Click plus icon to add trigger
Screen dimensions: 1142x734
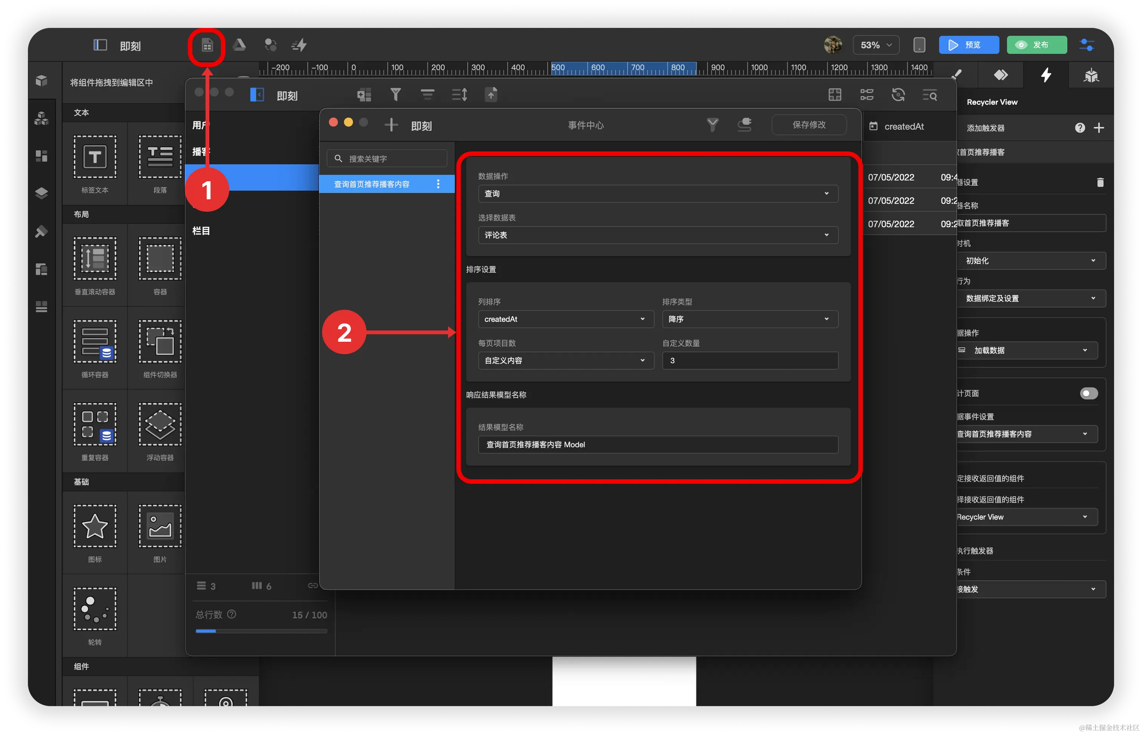[x=1099, y=128]
